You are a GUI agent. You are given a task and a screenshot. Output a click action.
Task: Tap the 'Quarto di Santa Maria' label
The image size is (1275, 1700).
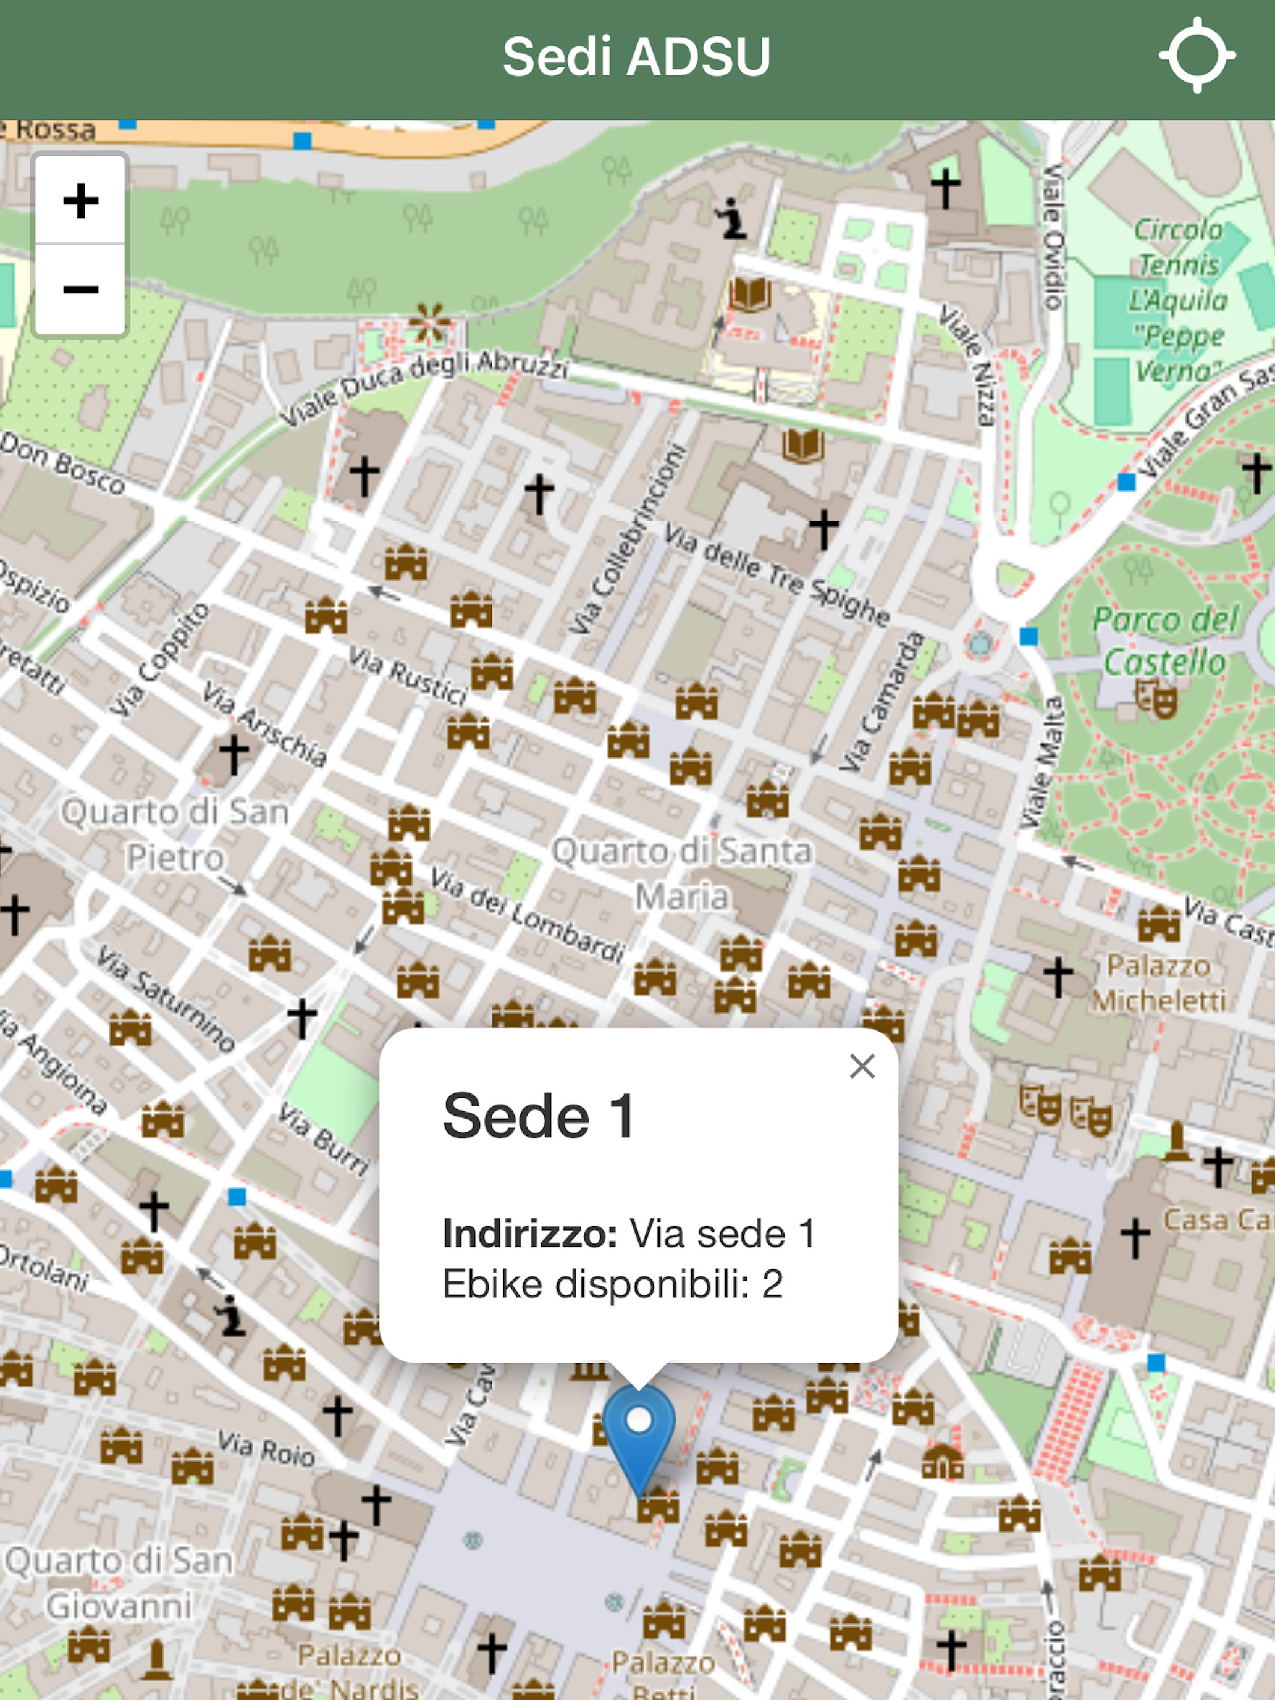682,874
